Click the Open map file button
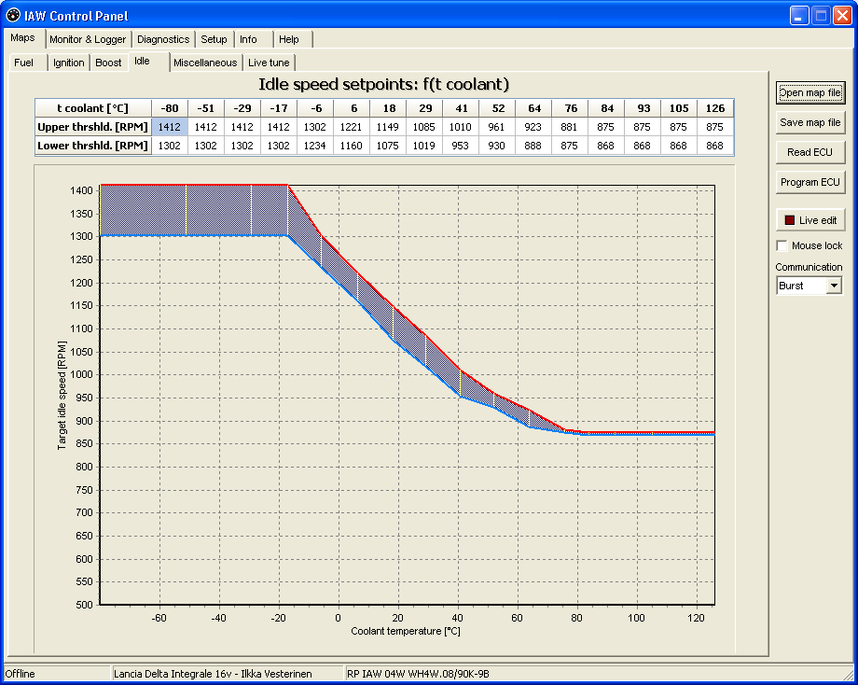The image size is (858, 685). [810, 92]
